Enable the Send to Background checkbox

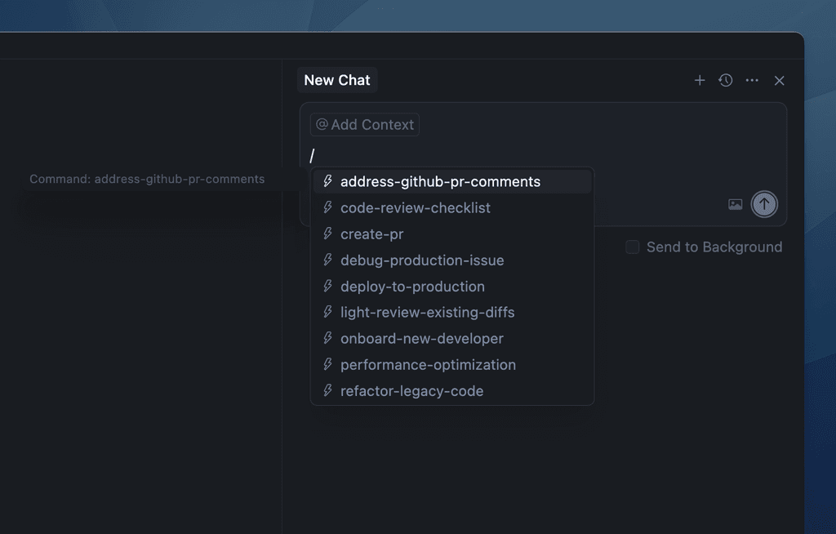[632, 247]
